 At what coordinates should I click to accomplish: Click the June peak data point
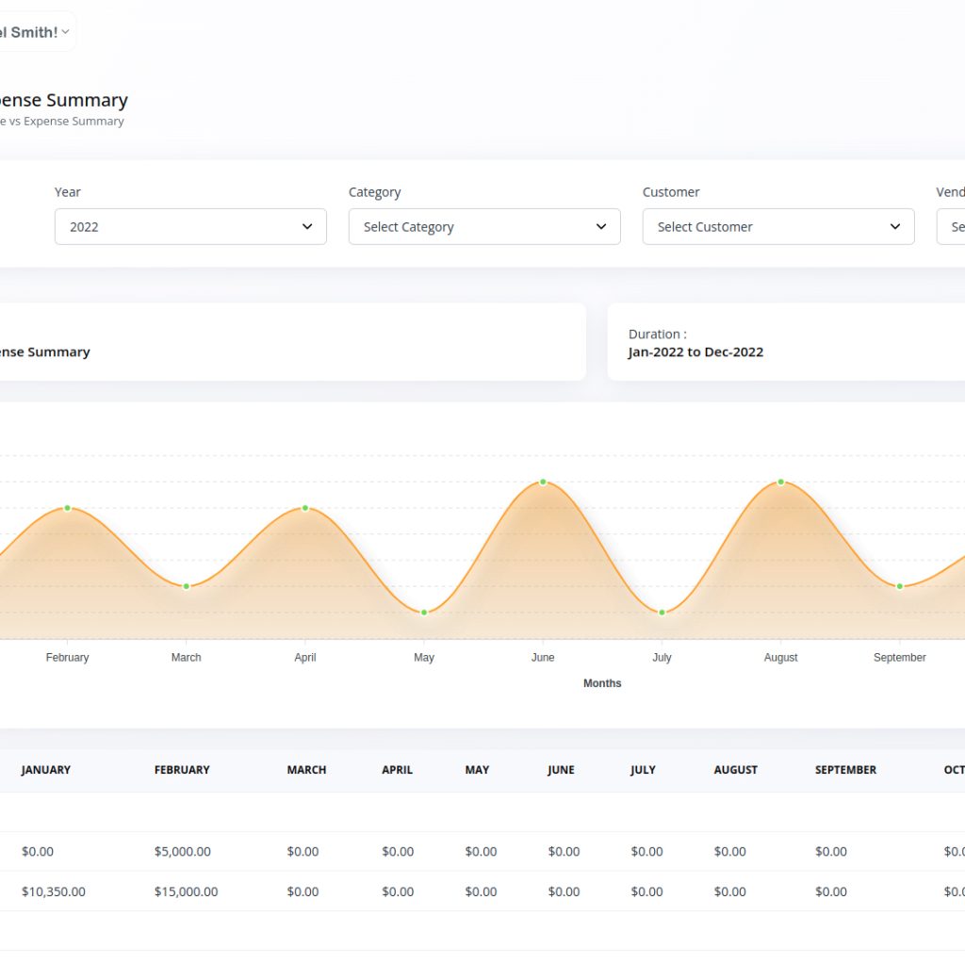[543, 482]
